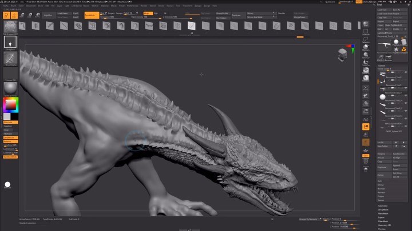This screenshot has height=231, width=412.
Task: Open the Texture Off slot
Action: tap(10, 74)
